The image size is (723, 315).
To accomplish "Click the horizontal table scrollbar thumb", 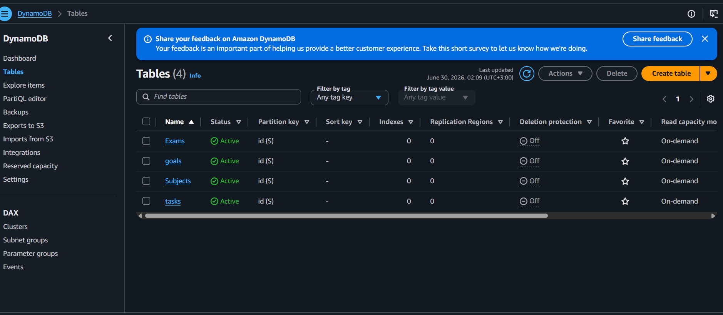I will (346, 216).
